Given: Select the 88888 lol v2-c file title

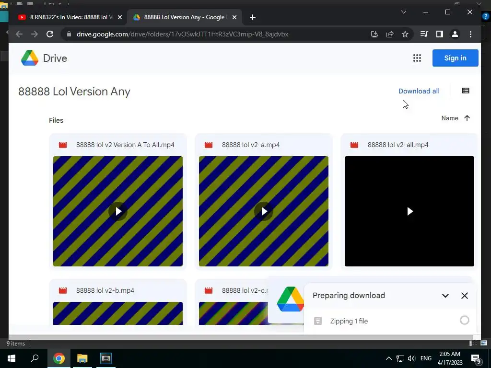Looking at the screenshot, I should click(245, 290).
